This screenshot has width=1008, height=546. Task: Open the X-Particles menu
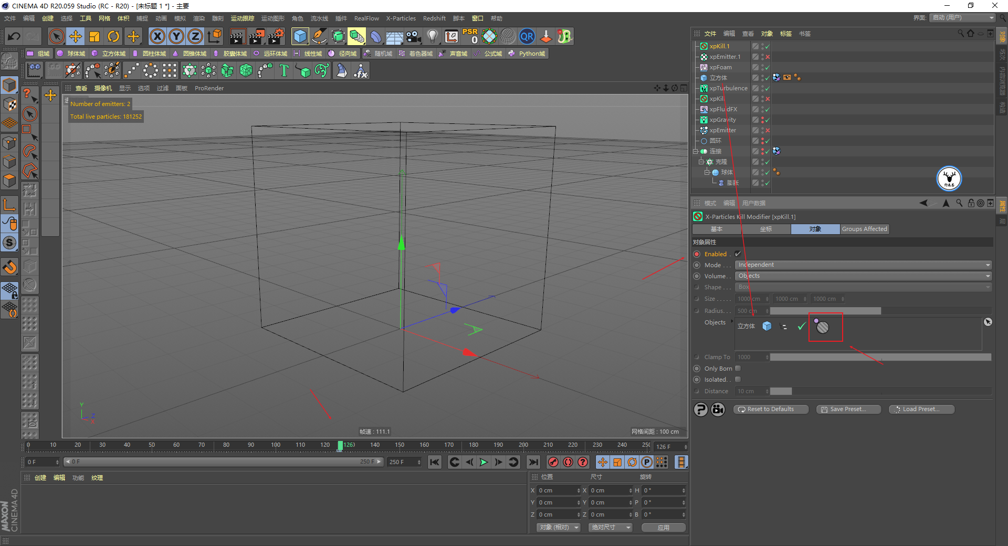(401, 18)
